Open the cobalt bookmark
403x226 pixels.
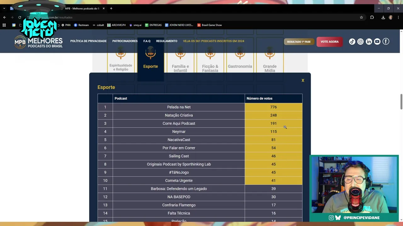(x=98, y=25)
